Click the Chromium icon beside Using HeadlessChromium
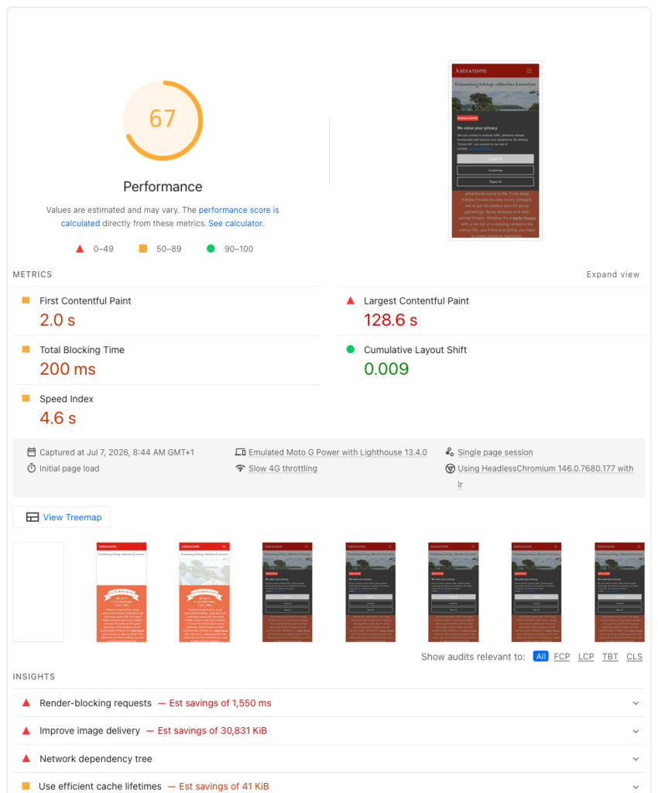The width and height of the screenshot is (658, 793). pos(450,469)
